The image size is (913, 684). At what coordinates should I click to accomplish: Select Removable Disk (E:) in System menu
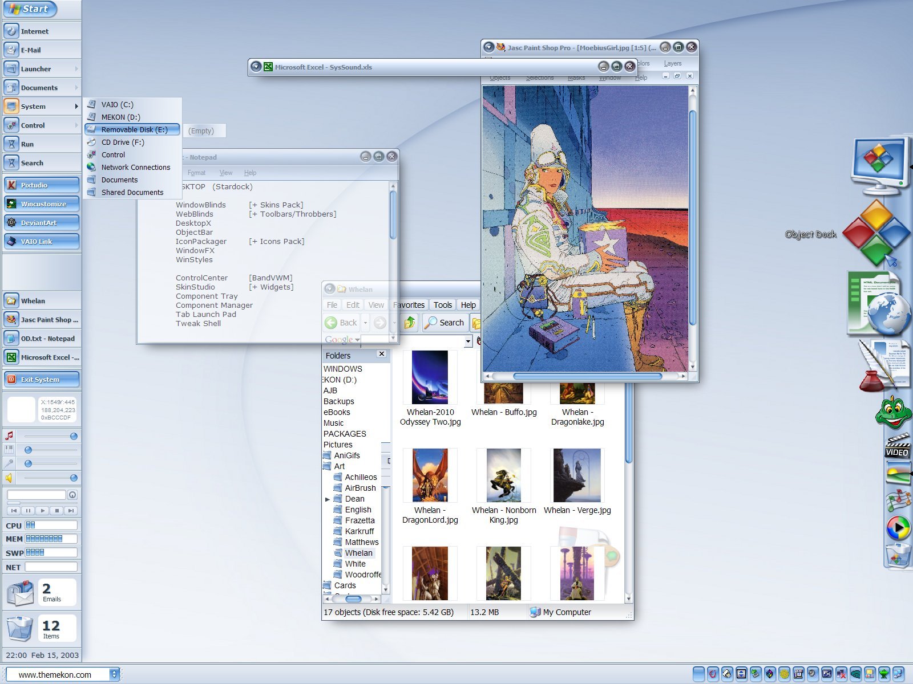[132, 129]
